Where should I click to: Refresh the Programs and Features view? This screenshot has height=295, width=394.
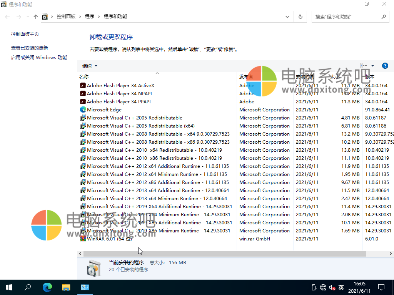point(300,17)
